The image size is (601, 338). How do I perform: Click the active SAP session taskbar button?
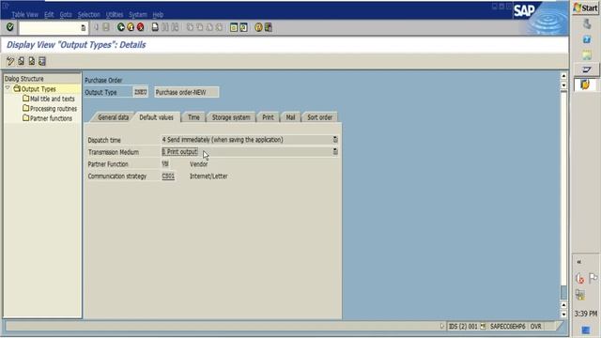point(585,84)
